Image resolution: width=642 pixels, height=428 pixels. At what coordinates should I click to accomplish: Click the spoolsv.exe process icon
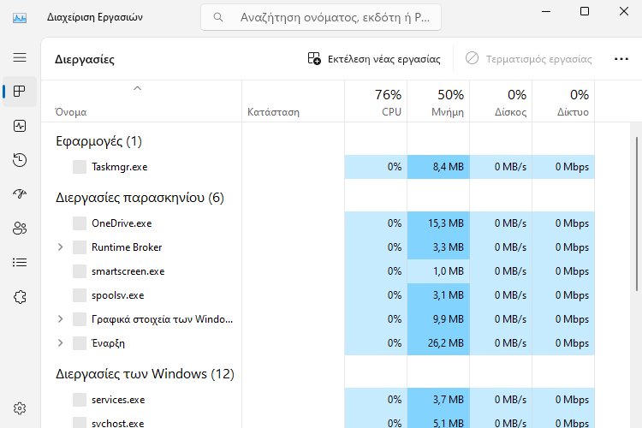(80, 295)
